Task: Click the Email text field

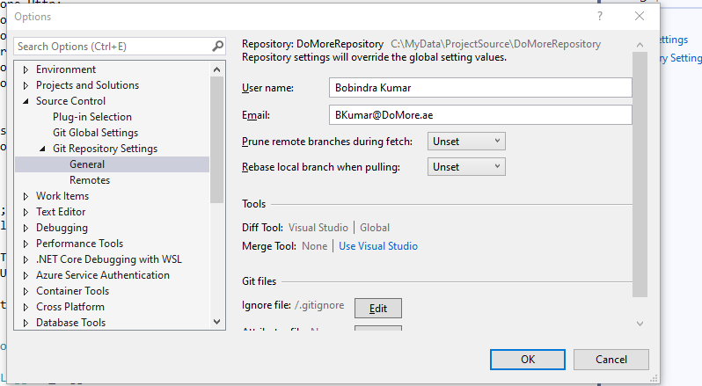Action: pyautogui.click(x=480, y=115)
